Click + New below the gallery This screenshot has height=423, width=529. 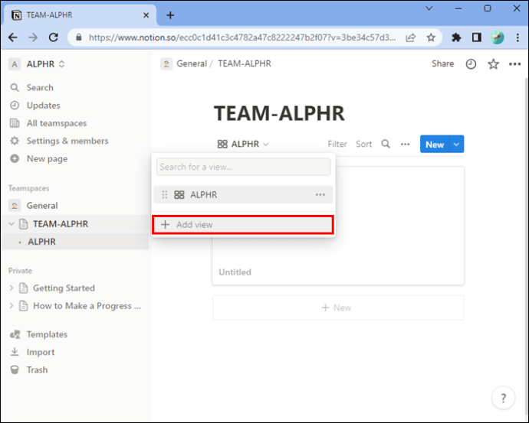click(338, 307)
